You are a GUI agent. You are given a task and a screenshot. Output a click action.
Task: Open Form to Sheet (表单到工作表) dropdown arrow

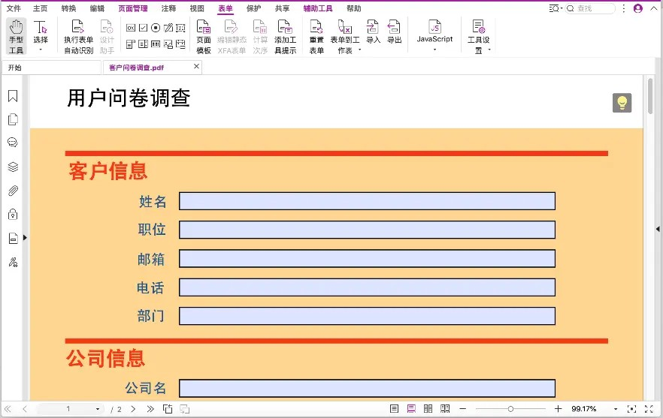pyautogui.click(x=360, y=50)
